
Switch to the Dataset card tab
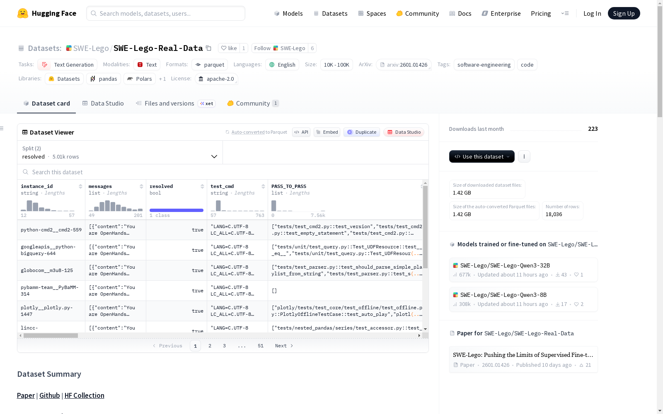point(46,103)
